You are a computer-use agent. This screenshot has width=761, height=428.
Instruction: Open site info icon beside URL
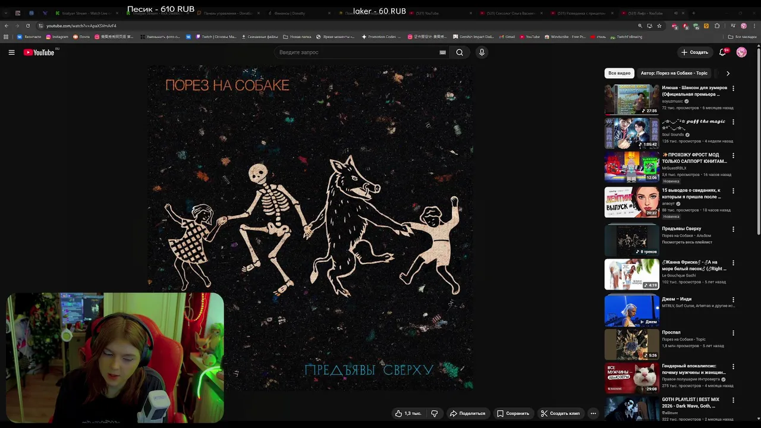click(x=41, y=26)
